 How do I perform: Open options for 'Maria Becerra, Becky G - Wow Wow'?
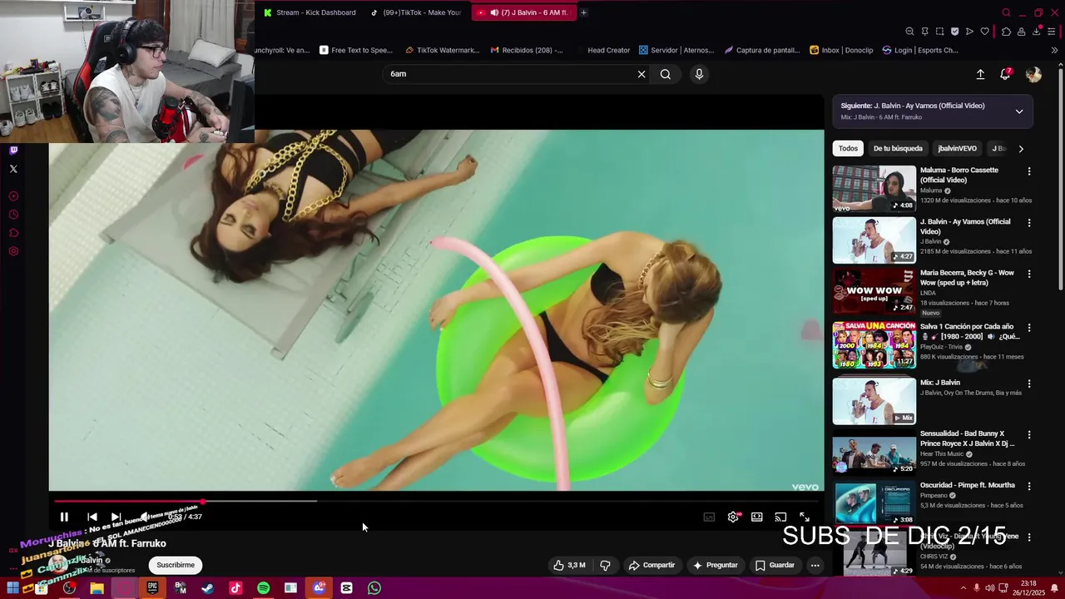click(1029, 274)
